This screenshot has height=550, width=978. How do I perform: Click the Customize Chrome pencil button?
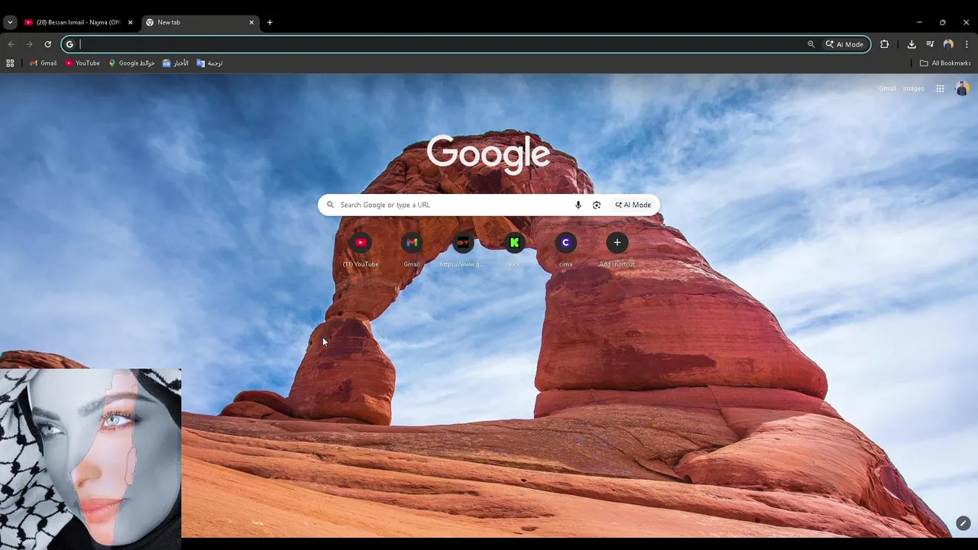963,523
